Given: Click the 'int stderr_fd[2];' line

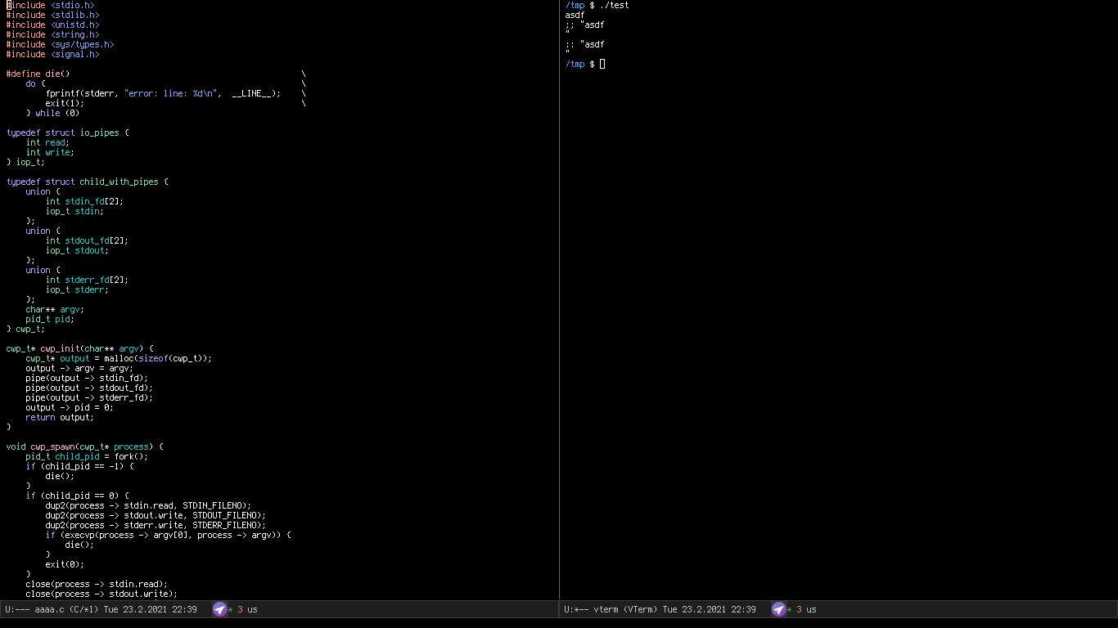Looking at the screenshot, I should (x=87, y=280).
